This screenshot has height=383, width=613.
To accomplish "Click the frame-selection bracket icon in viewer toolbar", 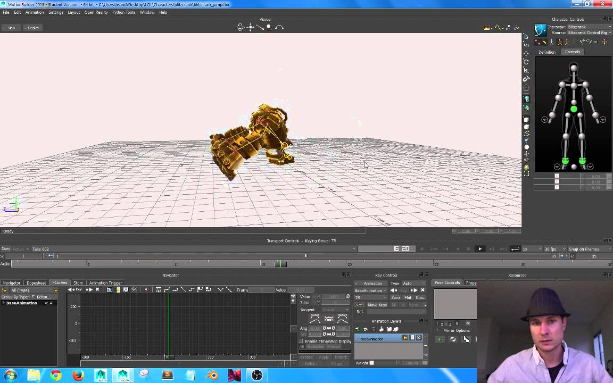I will pyautogui.click(x=526, y=174).
